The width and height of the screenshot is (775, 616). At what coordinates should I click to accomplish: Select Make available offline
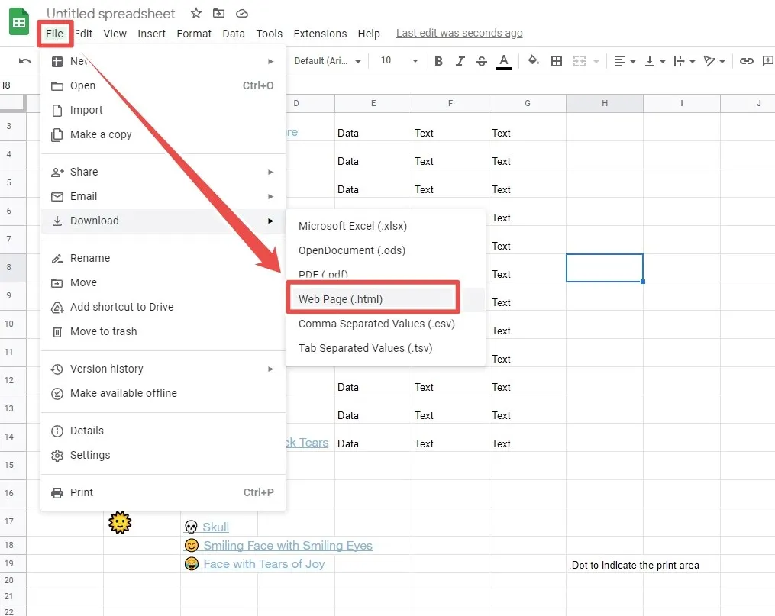(163, 393)
